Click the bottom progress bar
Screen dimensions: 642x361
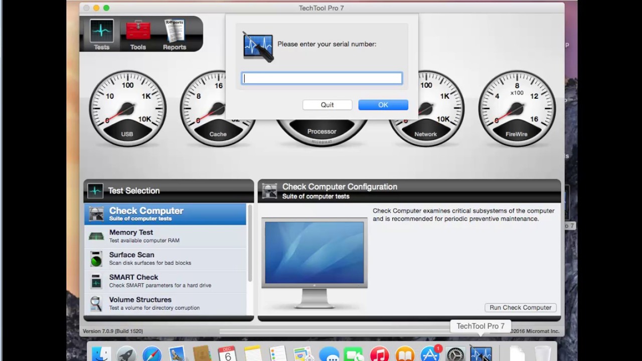coord(335,331)
